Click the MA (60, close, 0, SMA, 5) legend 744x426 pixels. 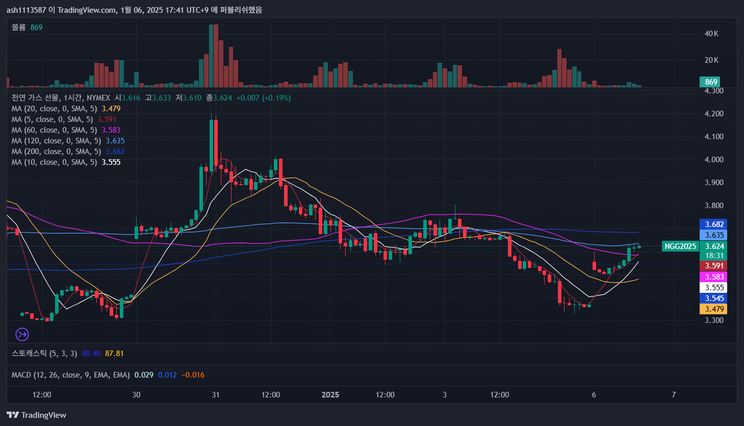(x=54, y=130)
